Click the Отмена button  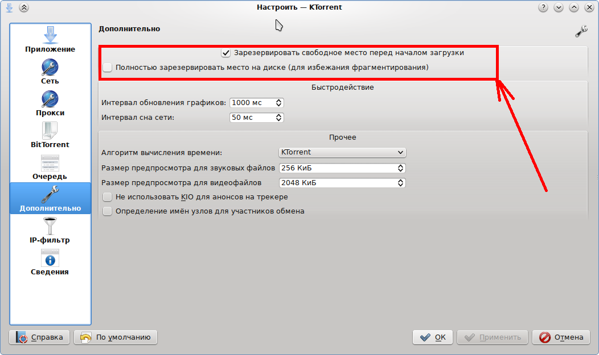(561, 337)
